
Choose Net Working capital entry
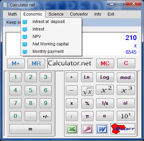(x=51, y=44)
